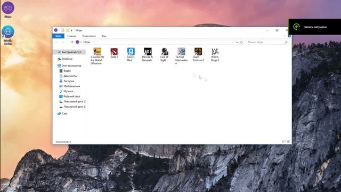Select the Team Fortress 2 shortcut
The image size is (341, 192).
coord(198,54)
